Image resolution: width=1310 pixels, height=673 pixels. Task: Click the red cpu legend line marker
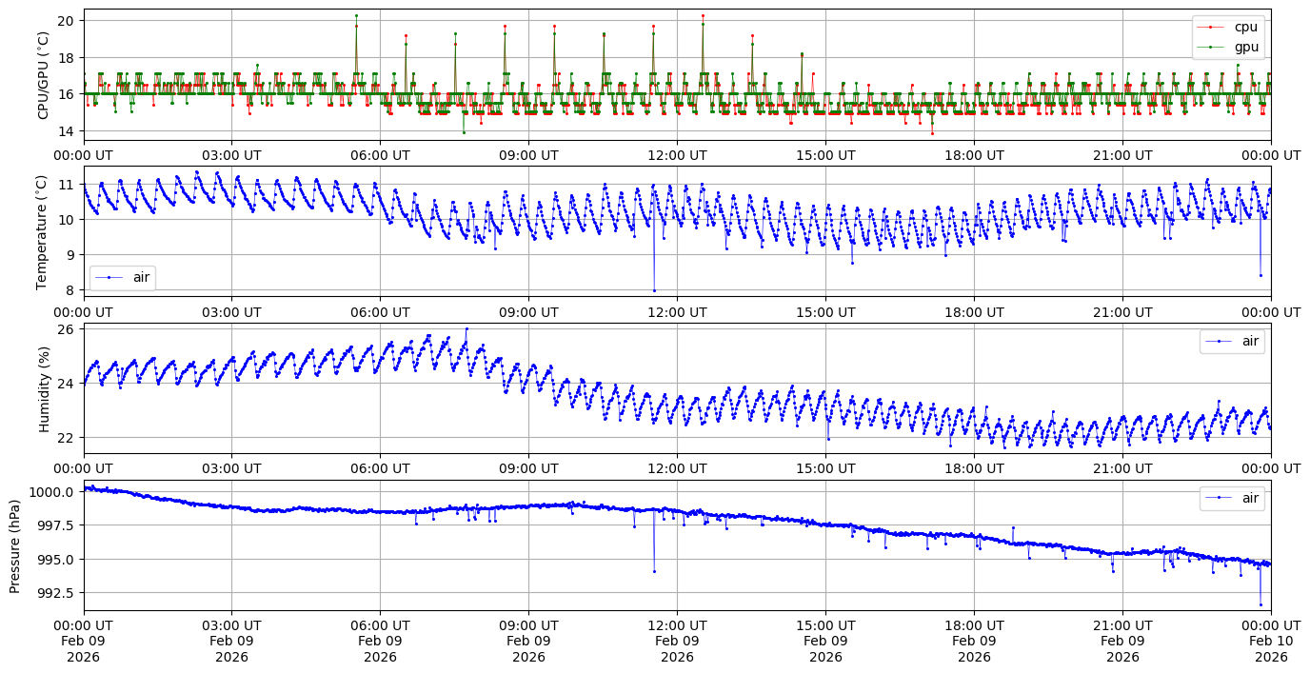(1210, 27)
